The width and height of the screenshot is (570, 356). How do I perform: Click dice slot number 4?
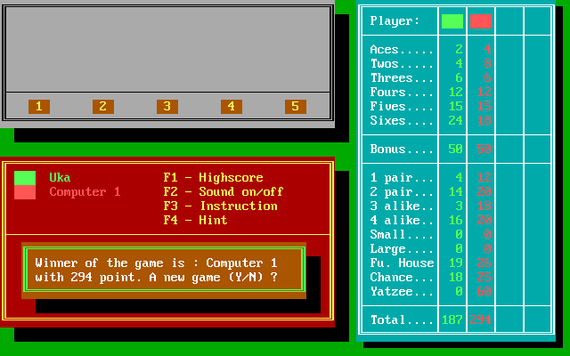pyautogui.click(x=232, y=107)
